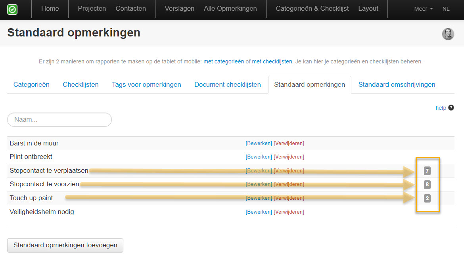Viewport: 464px width, 260px height.
Task: Edit 'Plint ontbreekt' via Bewerken
Action: pyautogui.click(x=259, y=157)
